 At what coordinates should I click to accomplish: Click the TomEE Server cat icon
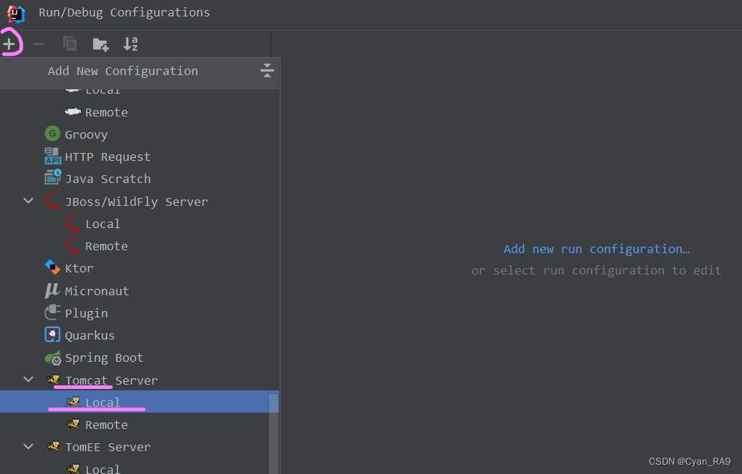(x=52, y=446)
